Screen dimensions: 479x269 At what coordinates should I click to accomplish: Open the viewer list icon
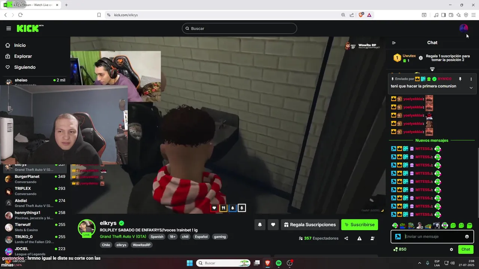372,238
